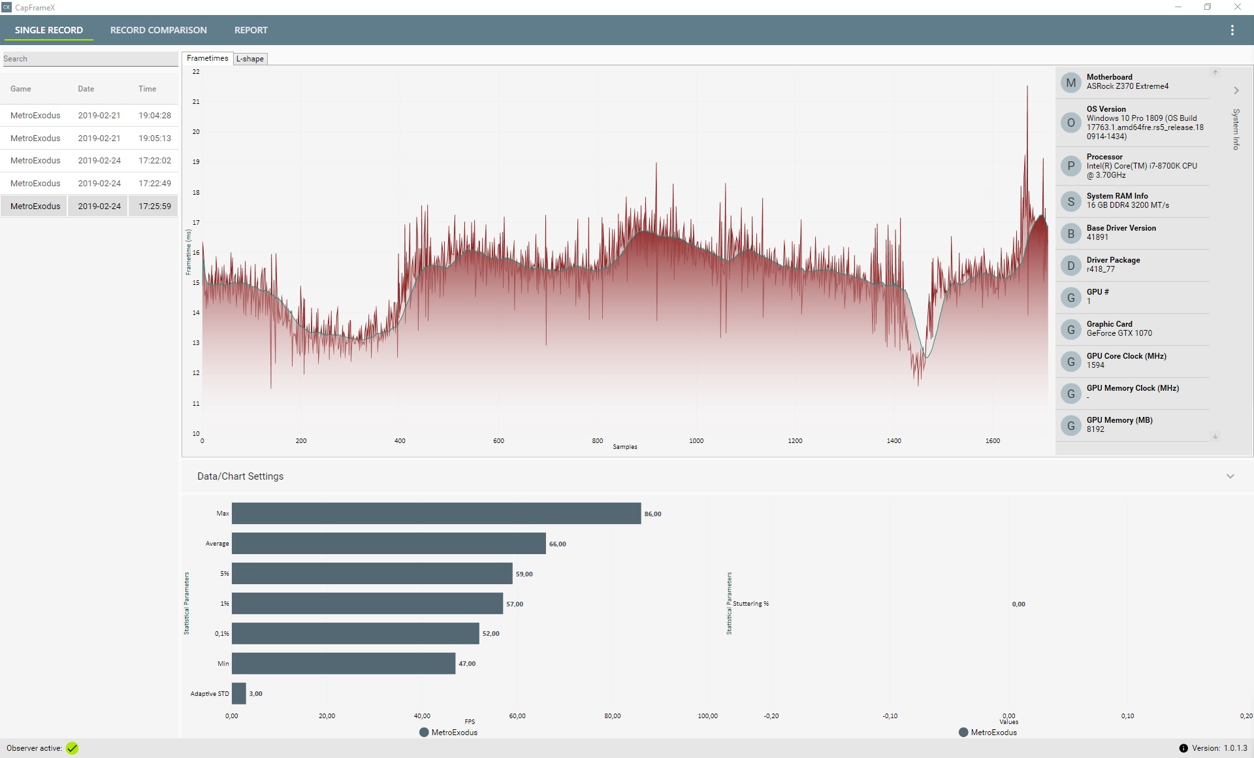
Task: Click the OS Version 'O' circle icon
Action: coord(1070,123)
